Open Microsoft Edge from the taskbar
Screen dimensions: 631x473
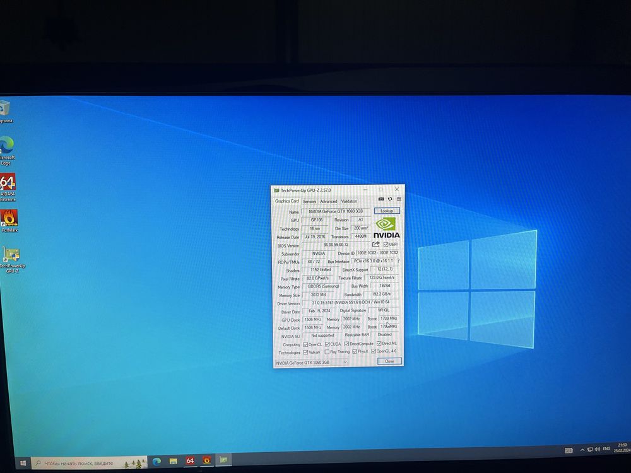156,462
